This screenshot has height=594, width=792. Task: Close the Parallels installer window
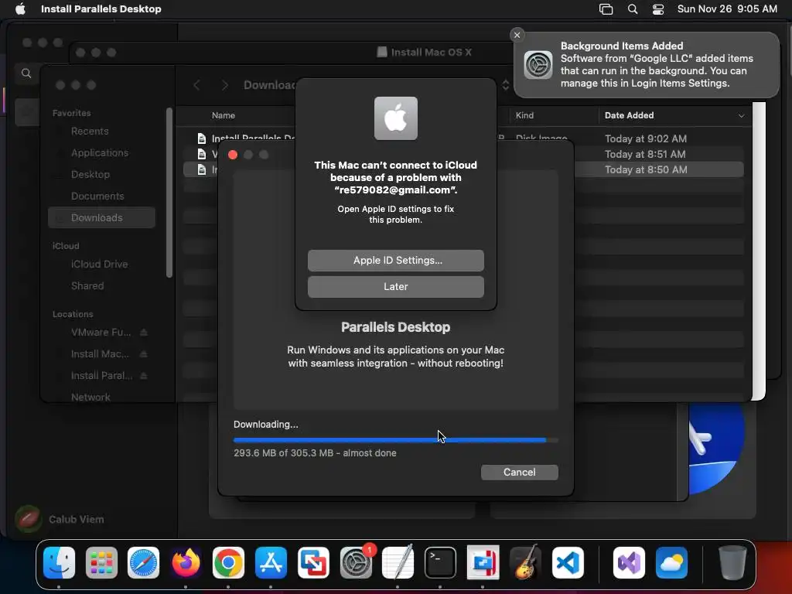click(x=232, y=155)
